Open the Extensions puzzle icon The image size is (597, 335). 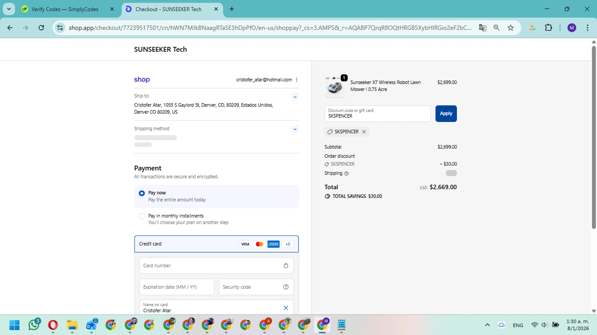pyautogui.click(x=548, y=28)
